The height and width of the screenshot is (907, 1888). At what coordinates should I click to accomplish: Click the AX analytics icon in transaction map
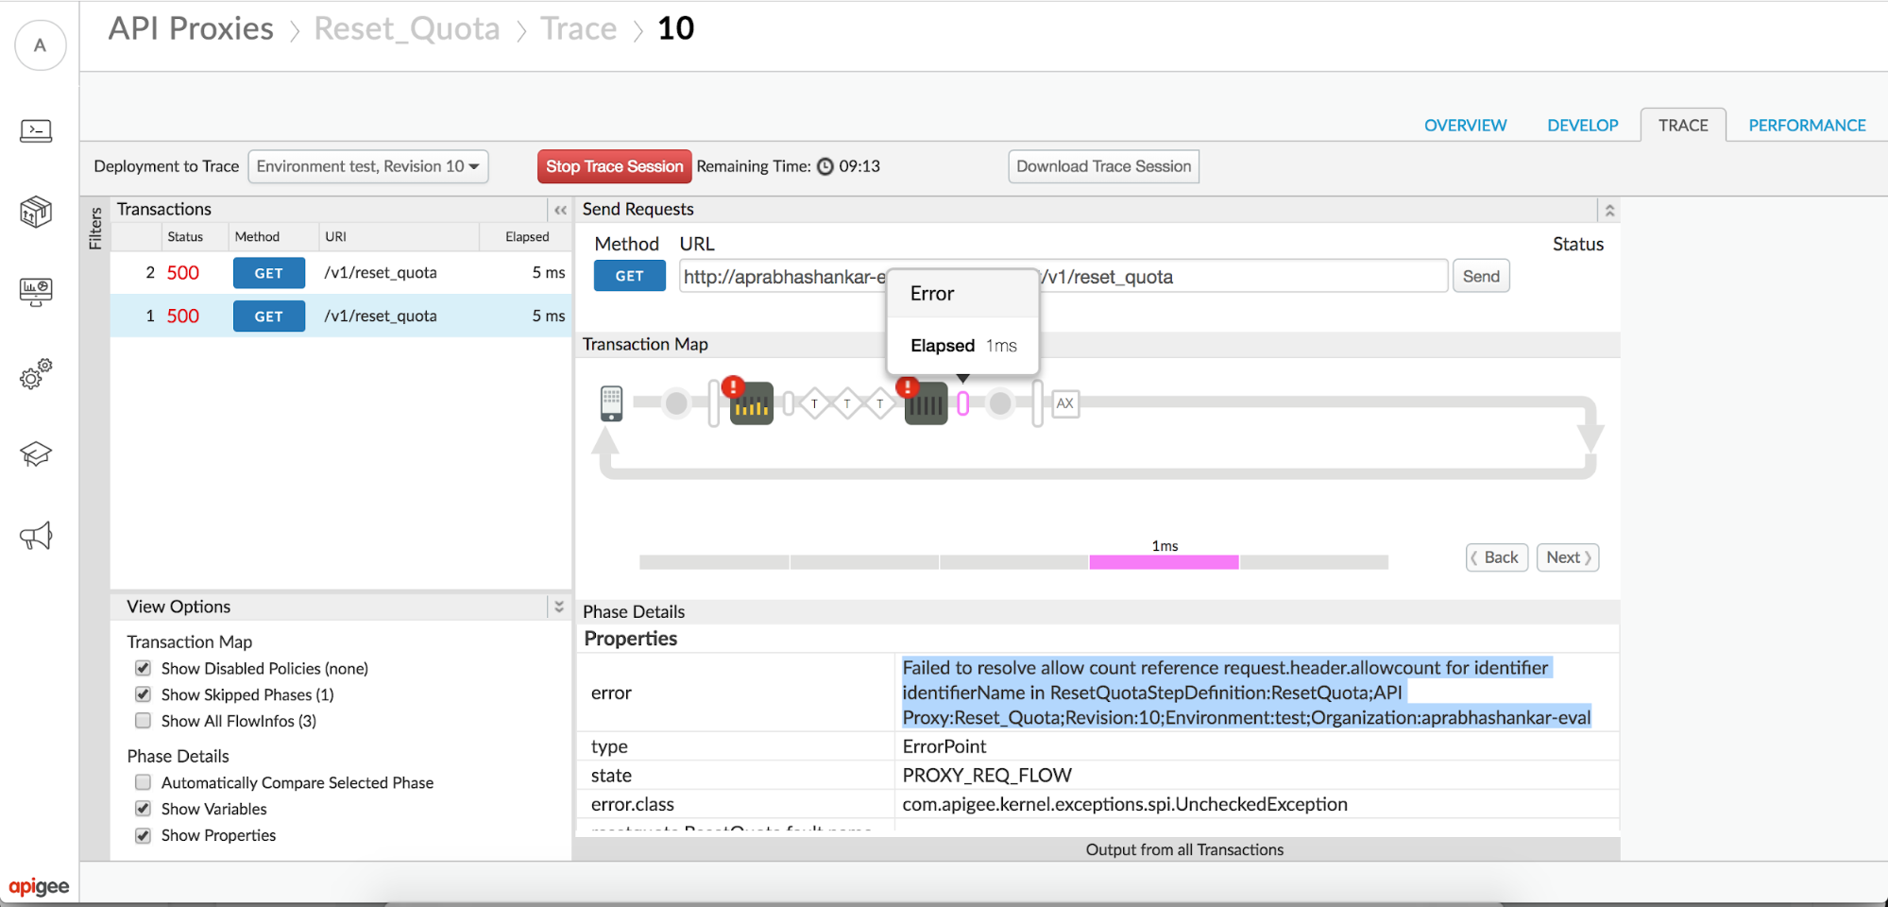pos(1064,403)
